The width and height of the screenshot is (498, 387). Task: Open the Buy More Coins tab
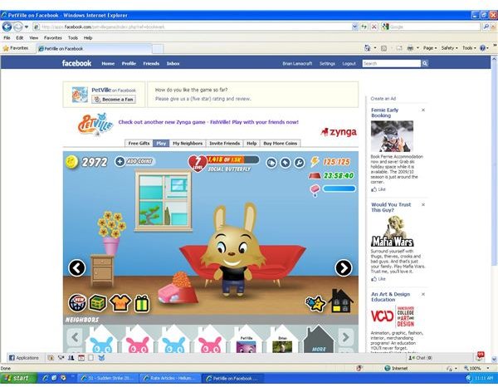click(x=281, y=144)
